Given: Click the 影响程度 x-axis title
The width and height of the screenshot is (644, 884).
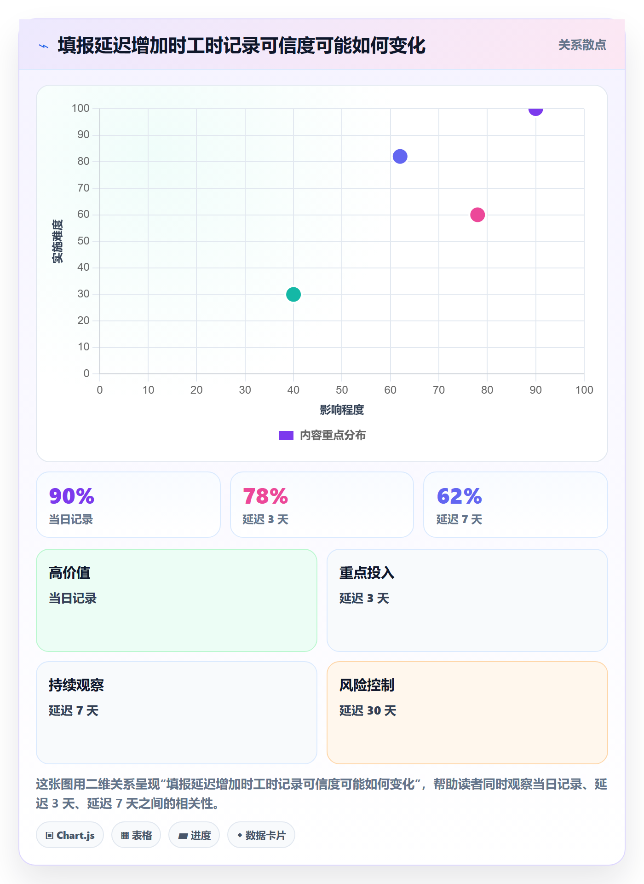Looking at the screenshot, I should point(342,410).
